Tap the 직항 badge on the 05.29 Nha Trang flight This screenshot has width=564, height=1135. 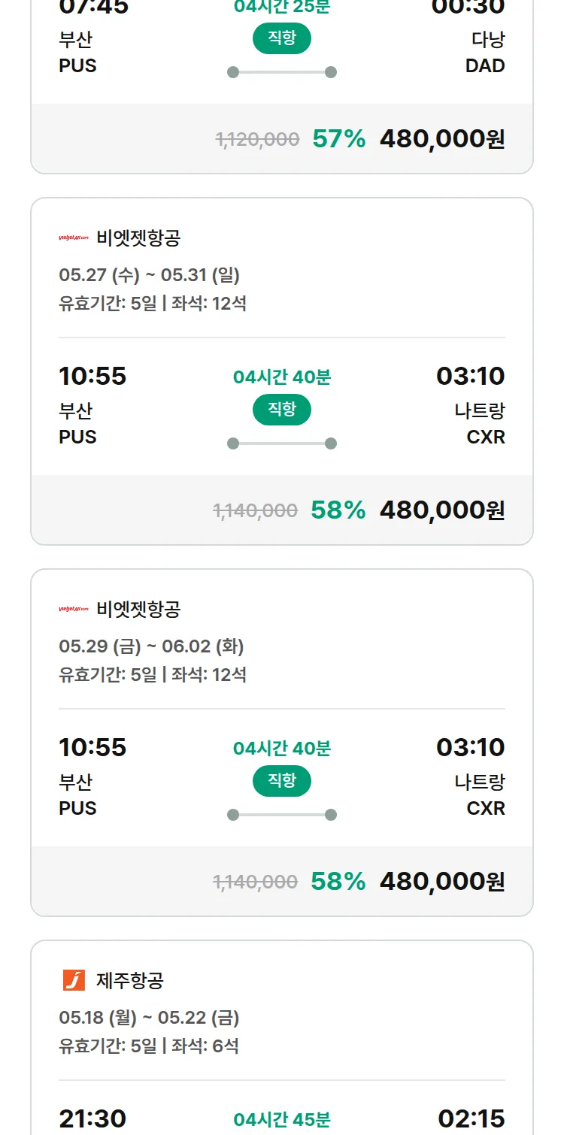coord(282,781)
